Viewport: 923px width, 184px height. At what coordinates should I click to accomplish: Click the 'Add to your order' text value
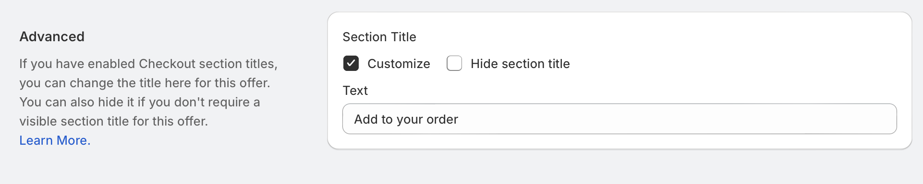(x=406, y=119)
